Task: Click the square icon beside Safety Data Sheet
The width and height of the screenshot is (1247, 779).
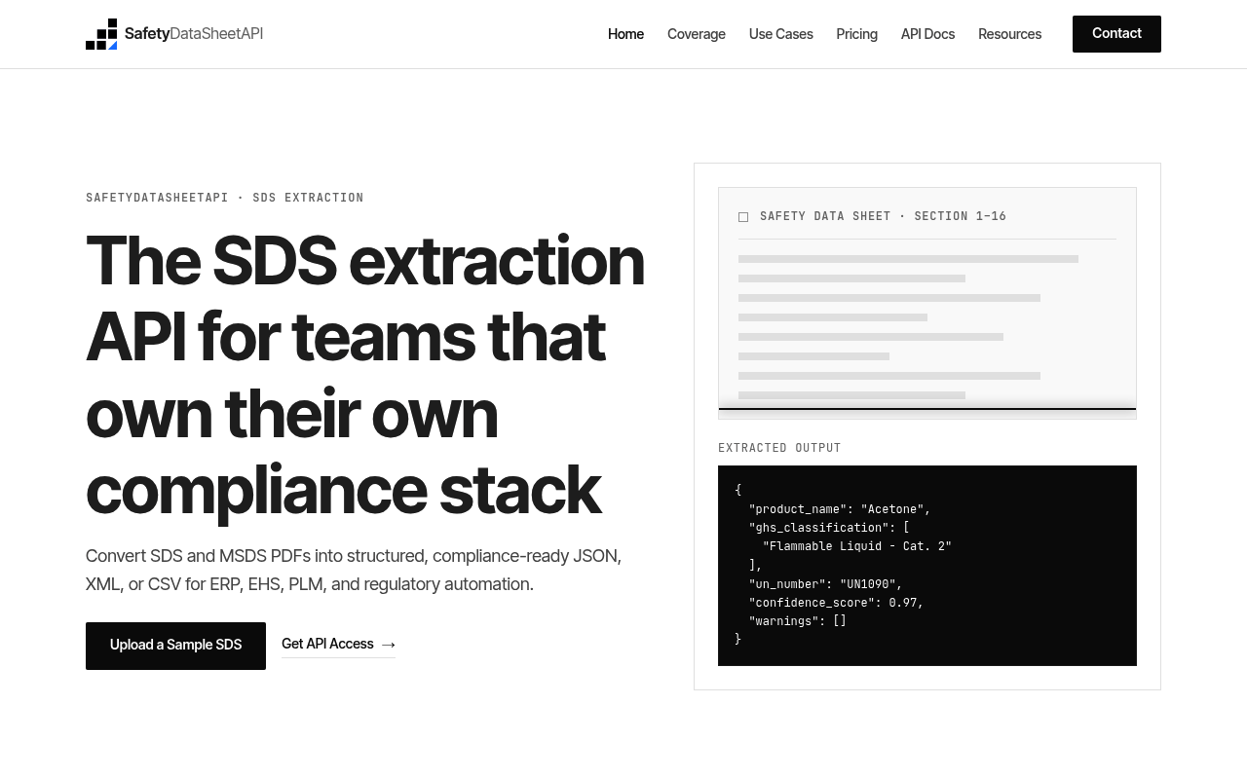Action: (x=743, y=217)
